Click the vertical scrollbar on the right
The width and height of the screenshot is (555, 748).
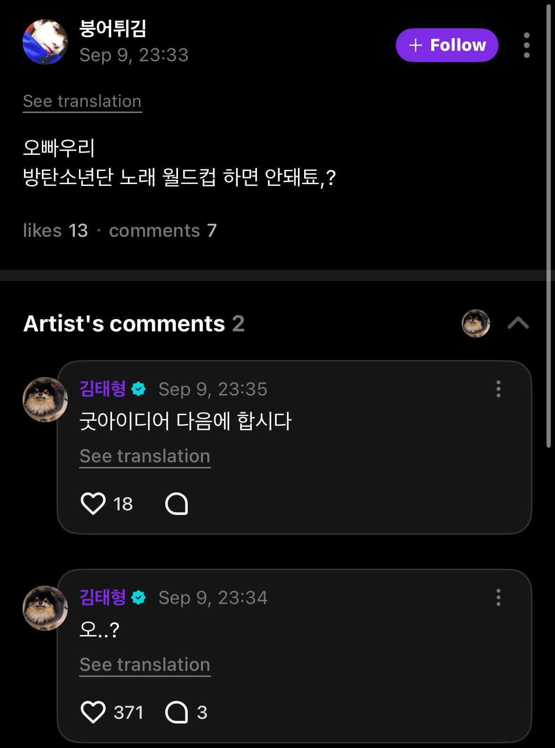548,226
